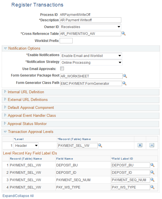Click the Record (Table) Name input PAYMENT_SEL_VW

(78, 146)
